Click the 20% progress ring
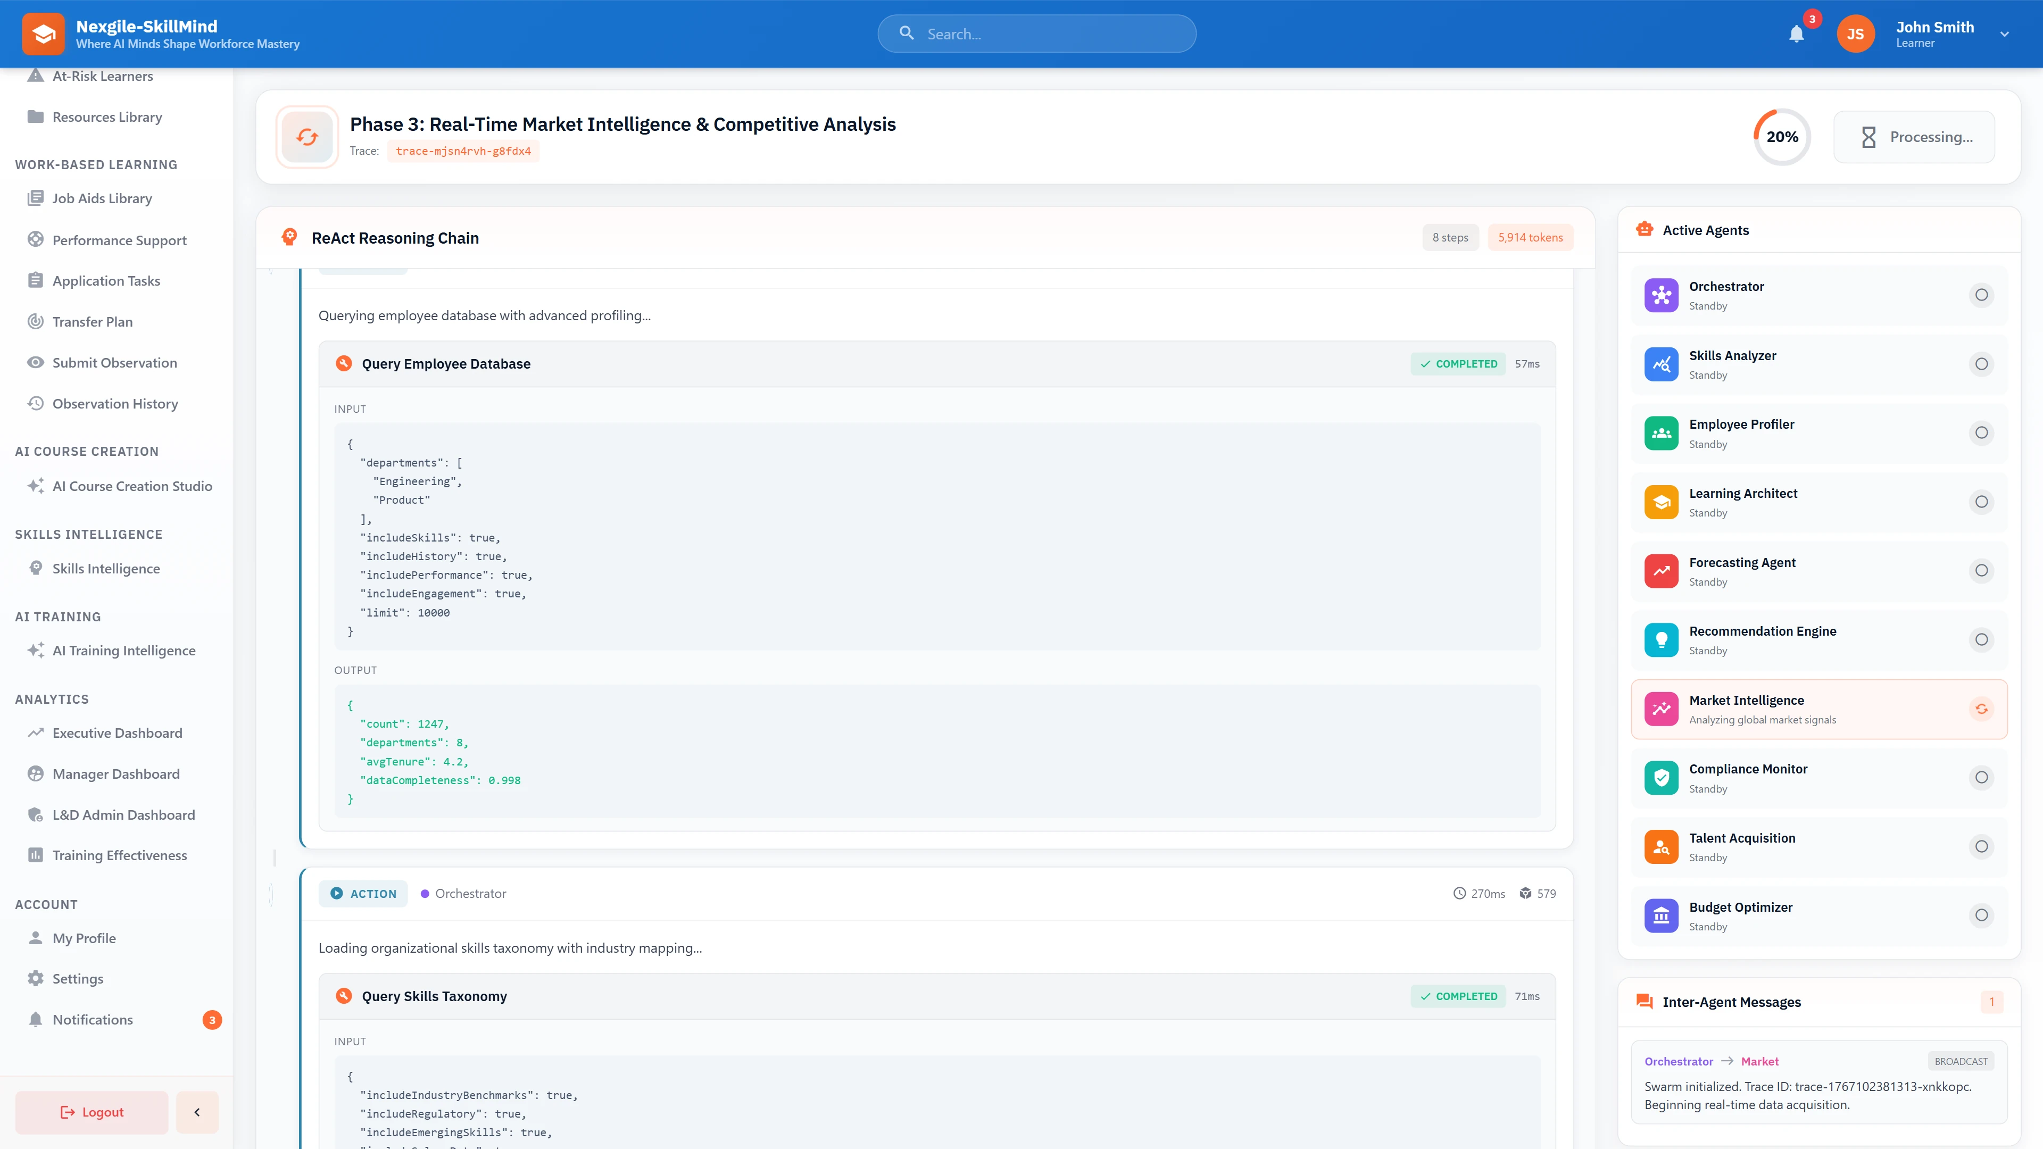 pyautogui.click(x=1781, y=136)
